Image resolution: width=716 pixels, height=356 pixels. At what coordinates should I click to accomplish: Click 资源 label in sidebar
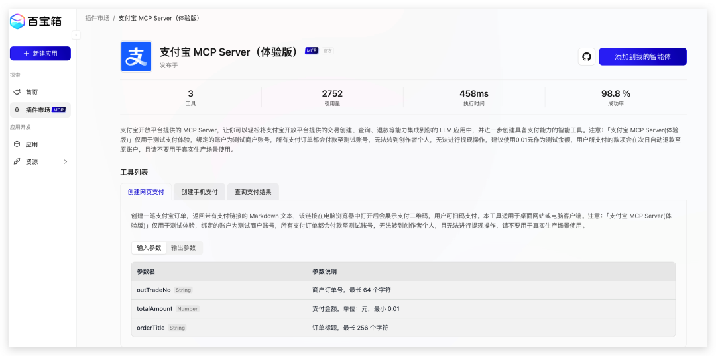[32, 162]
